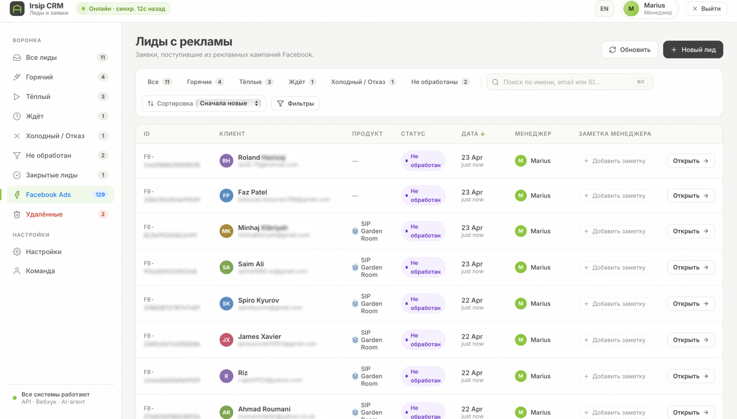Expand the Фильтры panel
The width and height of the screenshot is (737, 419).
(295, 103)
